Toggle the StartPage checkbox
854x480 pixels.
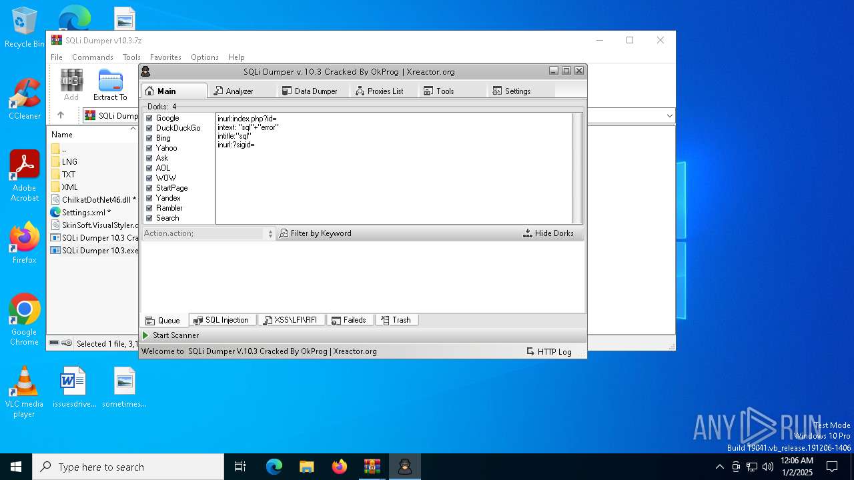coord(149,188)
